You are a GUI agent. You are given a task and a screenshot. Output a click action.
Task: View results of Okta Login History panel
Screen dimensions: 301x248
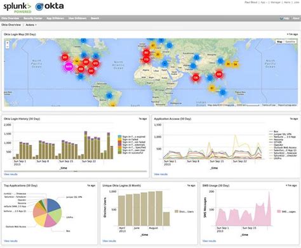11,174
